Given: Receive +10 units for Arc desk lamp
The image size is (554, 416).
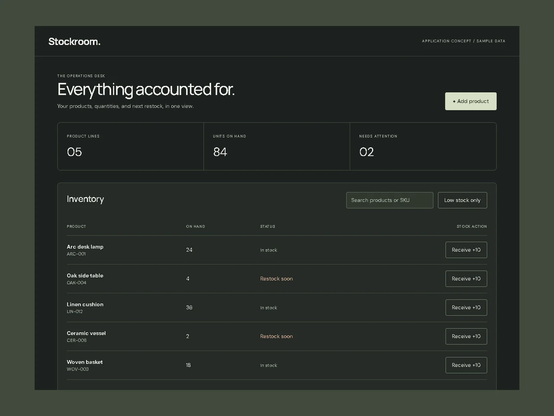Looking at the screenshot, I should click(x=466, y=250).
